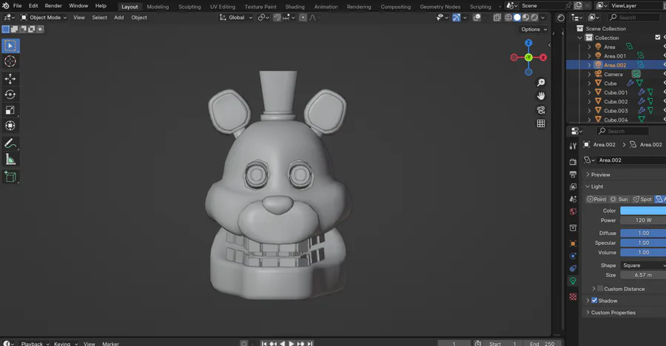
Task: Open the Object Data light properties tab
Action: click(573, 281)
